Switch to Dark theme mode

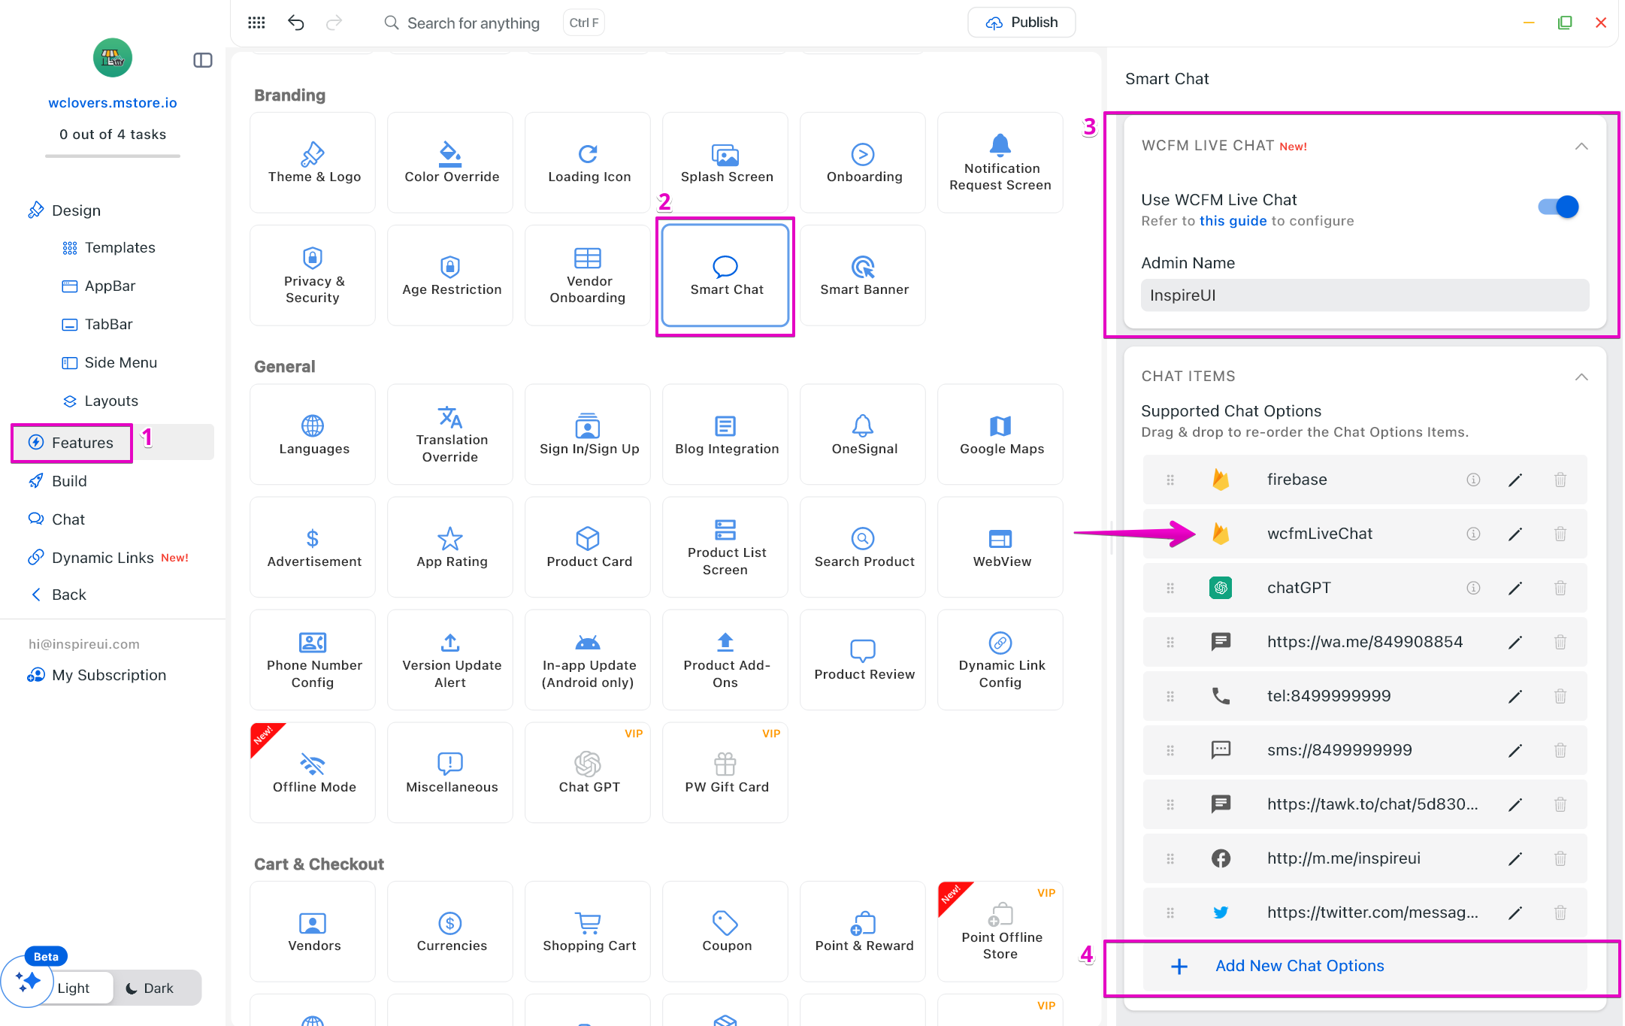(150, 988)
